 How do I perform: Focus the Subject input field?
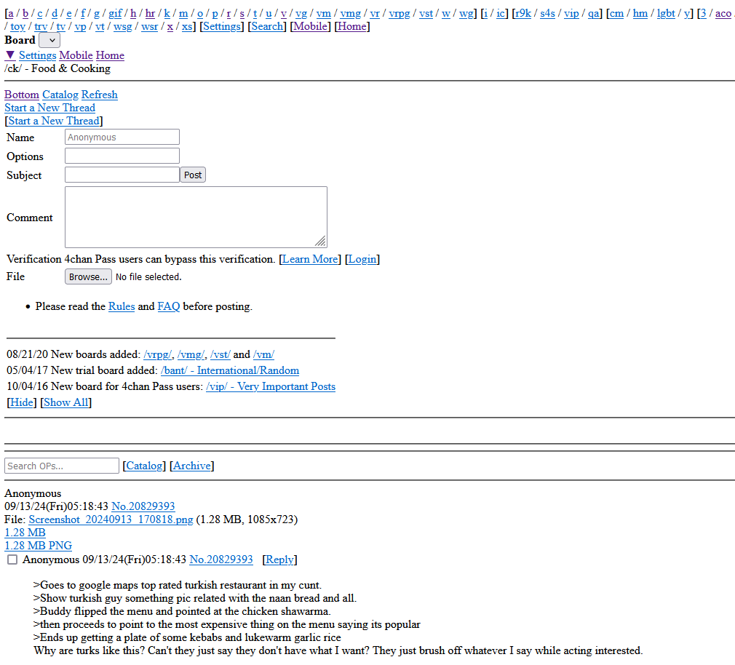click(122, 175)
